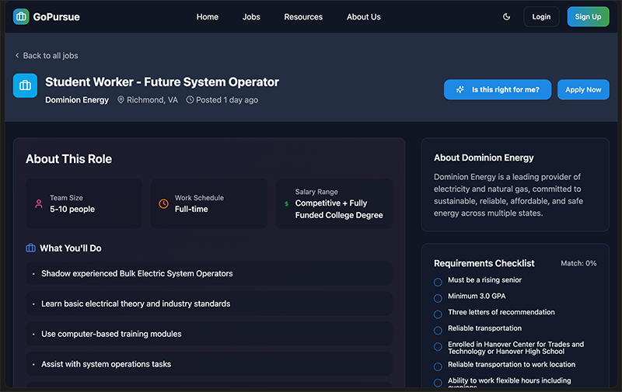Image resolution: width=622 pixels, height=392 pixels.
Task: Click the location pin icon near Richmond, VA
Action: (121, 100)
